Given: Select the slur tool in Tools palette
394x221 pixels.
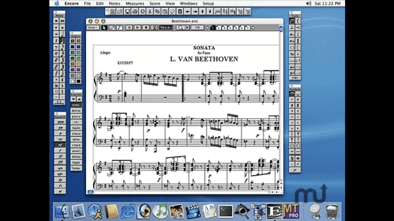Looking at the screenshot, I should pyautogui.click(x=292, y=21).
